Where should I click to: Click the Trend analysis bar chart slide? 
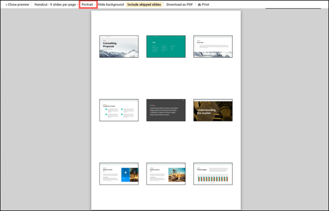click(x=213, y=173)
